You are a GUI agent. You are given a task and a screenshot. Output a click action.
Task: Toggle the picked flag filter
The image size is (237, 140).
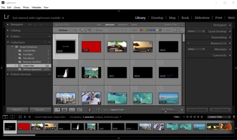81,30
